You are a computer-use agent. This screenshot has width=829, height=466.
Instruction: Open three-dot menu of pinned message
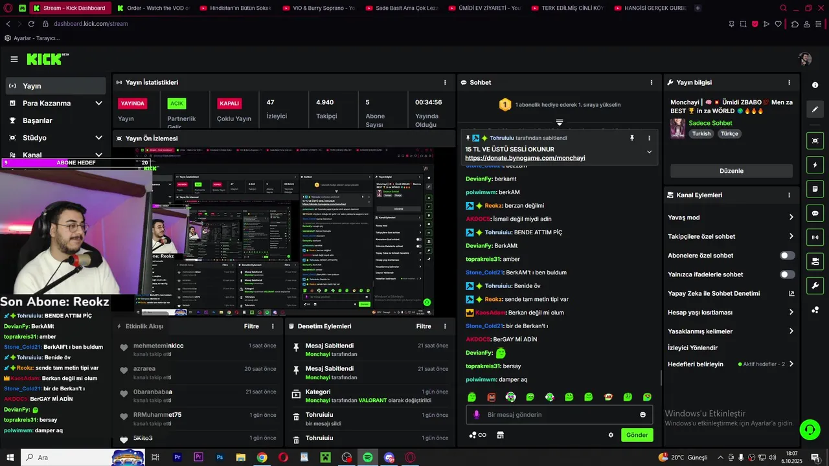[x=649, y=138]
